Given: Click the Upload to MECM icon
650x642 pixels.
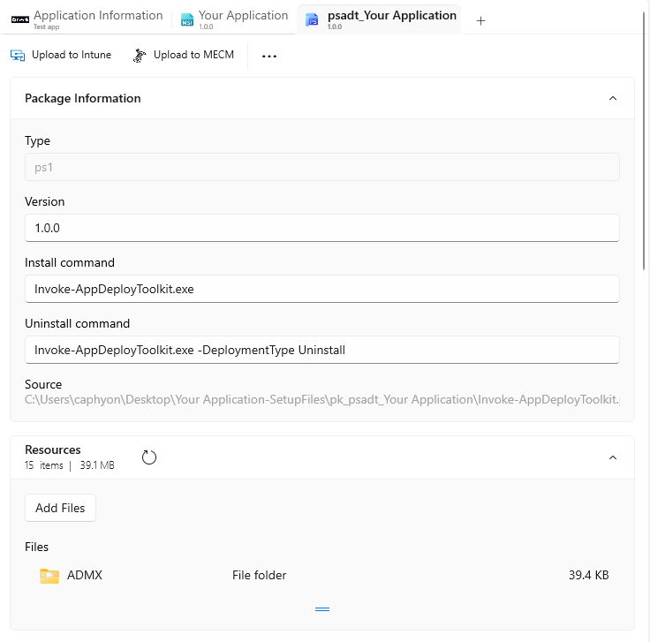Looking at the screenshot, I should pos(140,56).
